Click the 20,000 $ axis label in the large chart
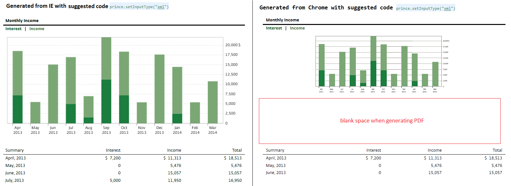 (233, 45)
